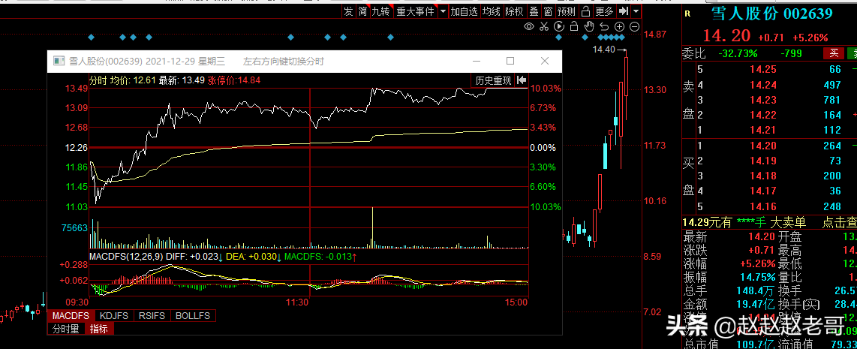Switch to the BOLLFS indicator tab
This screenshot has width=857, height=349.
pyautogui.click(x=193, y=316)
